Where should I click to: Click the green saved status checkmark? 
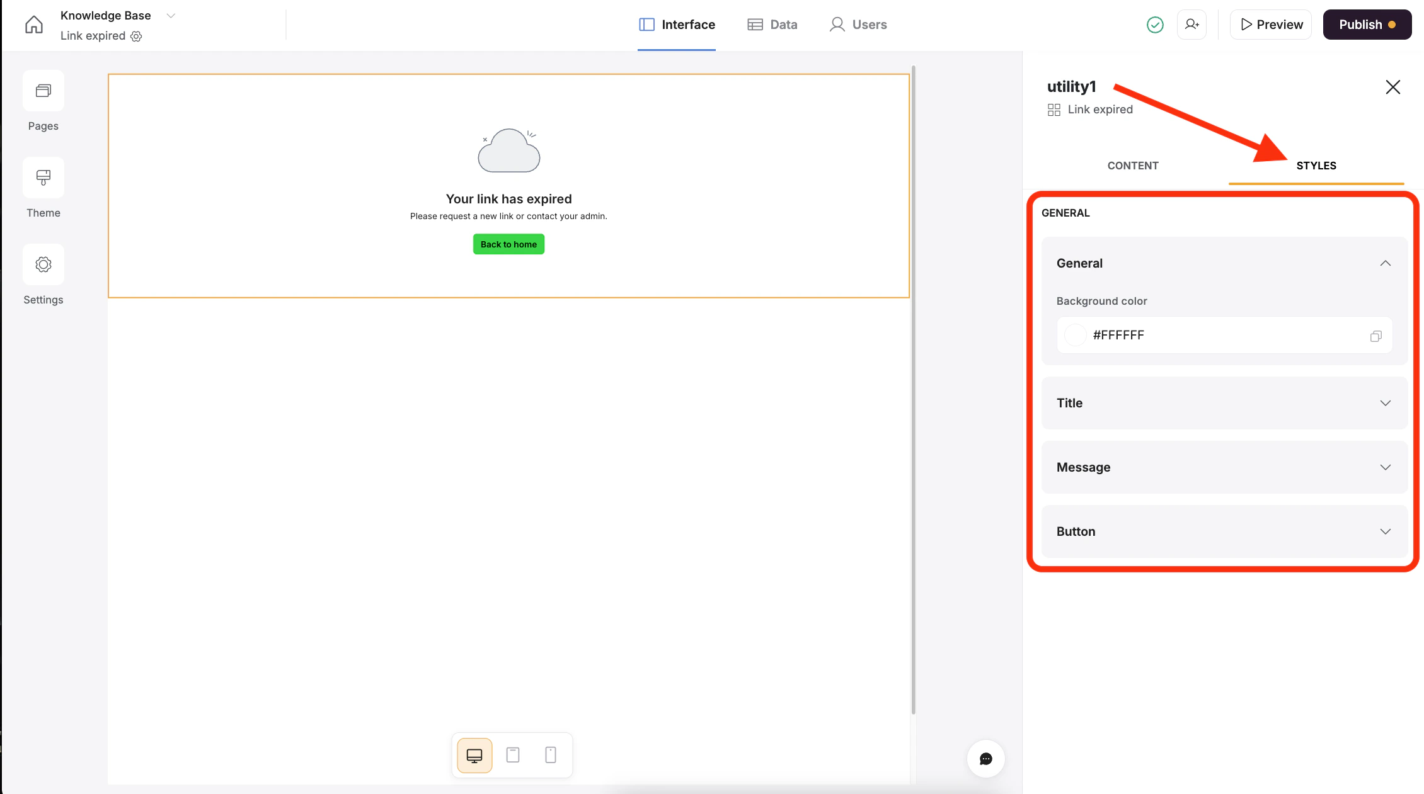pos(1155,25)
